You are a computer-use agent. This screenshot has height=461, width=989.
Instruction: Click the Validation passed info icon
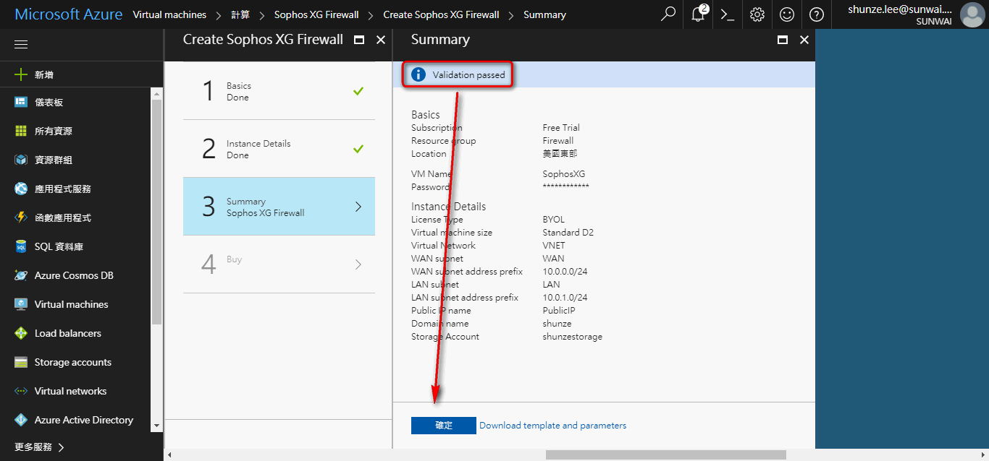[418, 74]
